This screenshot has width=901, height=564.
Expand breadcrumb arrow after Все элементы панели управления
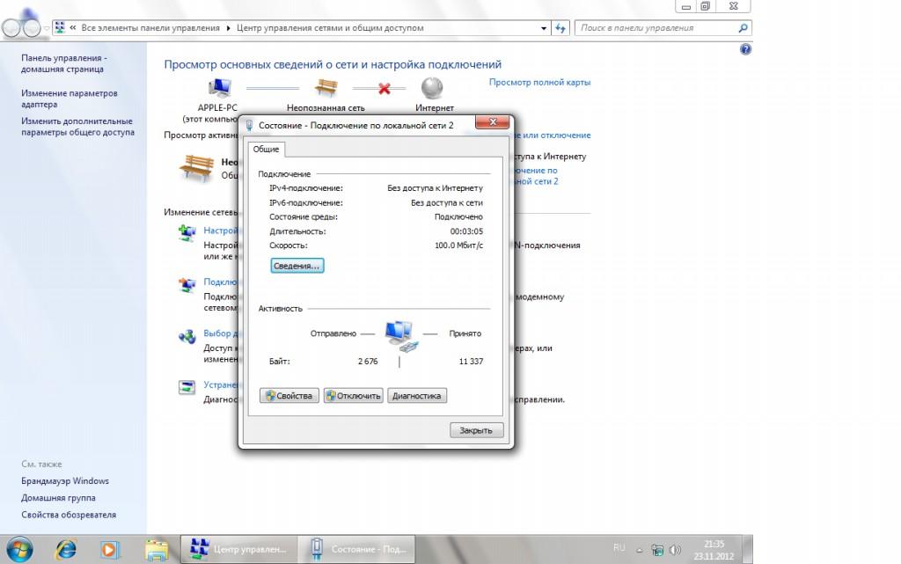(x=228, y=27)
